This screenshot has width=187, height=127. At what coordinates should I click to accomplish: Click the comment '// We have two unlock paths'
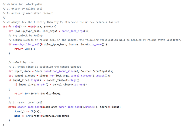point(22,4)
